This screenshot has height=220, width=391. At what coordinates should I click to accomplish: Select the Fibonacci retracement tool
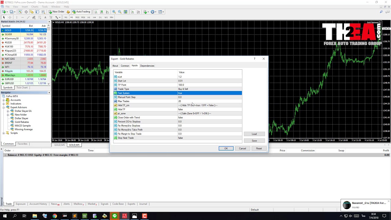tap(39, 17)
